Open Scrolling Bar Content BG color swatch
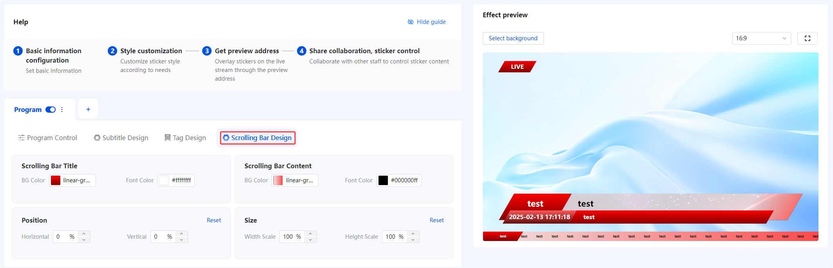Viewport: 833px width, 268px height. click(278, 180)
